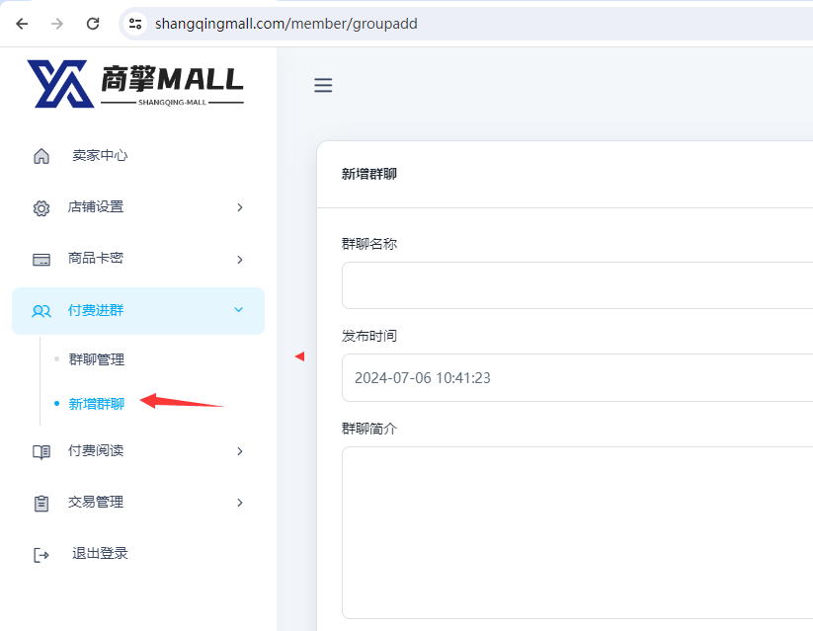Expand the 商品卡密 chevron arrow

(239, 259)
